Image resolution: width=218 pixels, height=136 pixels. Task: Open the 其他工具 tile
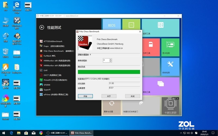161,86
